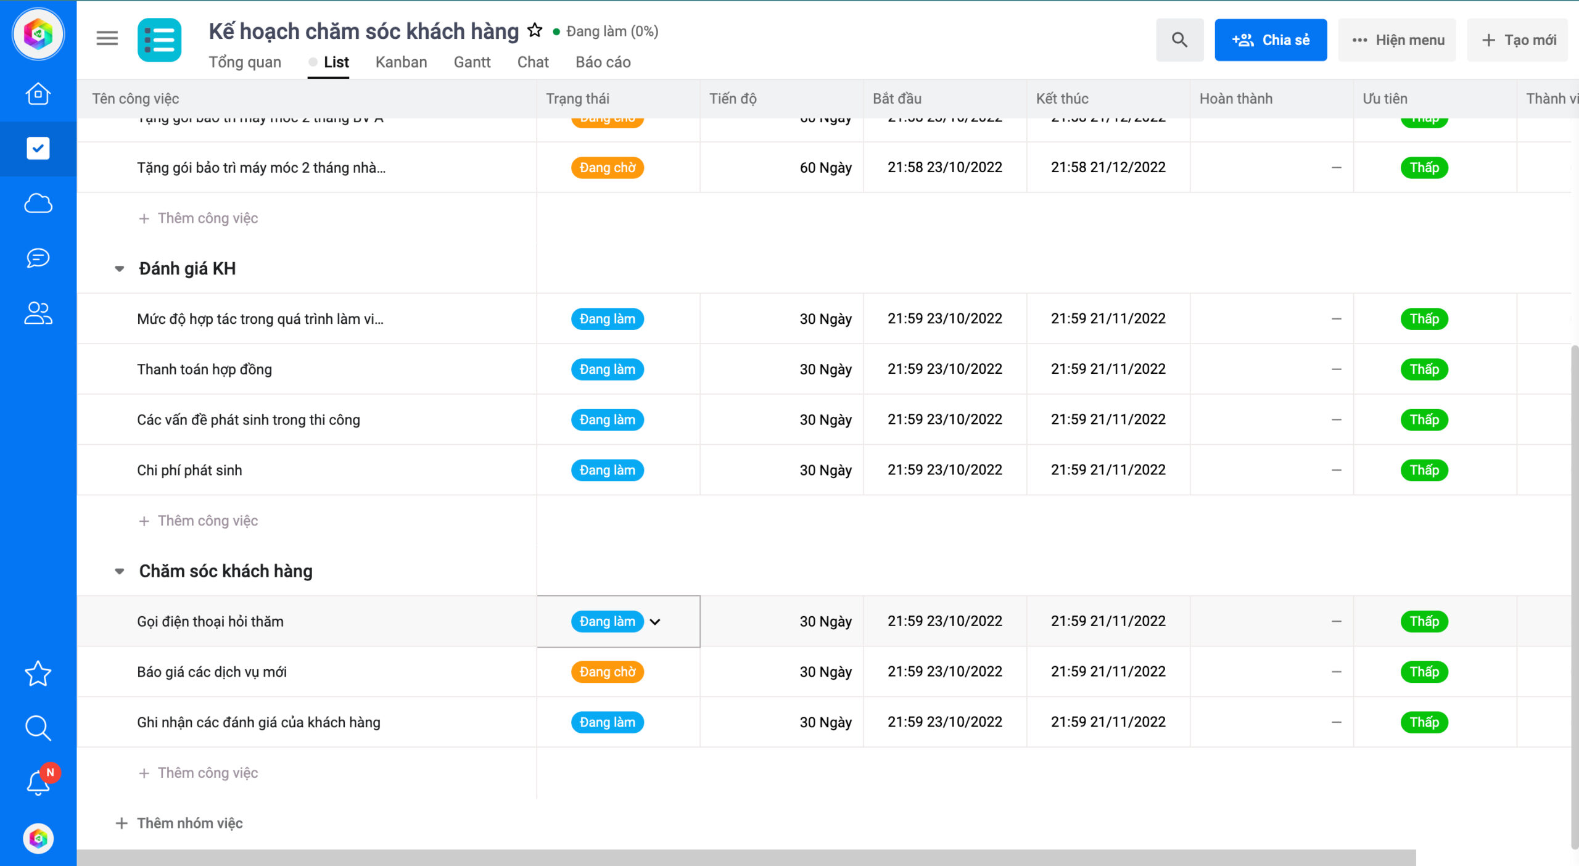Viewport: 1579px width, 866px height.
Task: Switch to the Kanban tab
Action: [x=401, y=62]
